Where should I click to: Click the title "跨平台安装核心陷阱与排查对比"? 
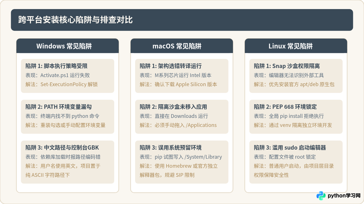75,20
